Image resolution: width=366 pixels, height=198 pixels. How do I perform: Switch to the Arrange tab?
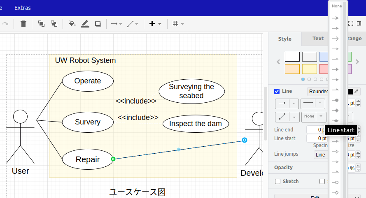[355, 39]
